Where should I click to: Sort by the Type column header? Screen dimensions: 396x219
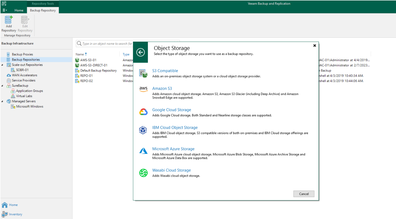(126, 54)
